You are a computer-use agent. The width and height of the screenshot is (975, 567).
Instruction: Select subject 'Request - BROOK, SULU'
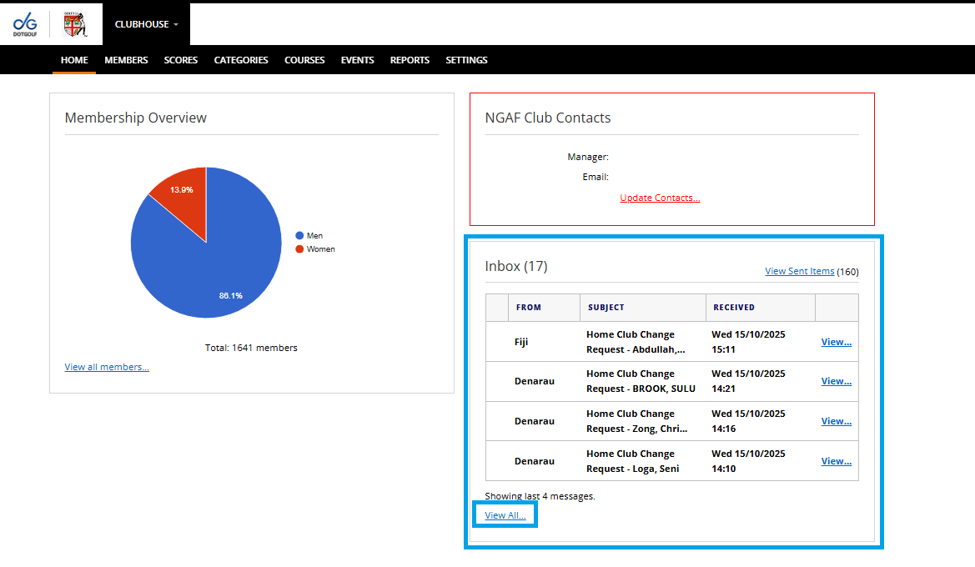641,389
